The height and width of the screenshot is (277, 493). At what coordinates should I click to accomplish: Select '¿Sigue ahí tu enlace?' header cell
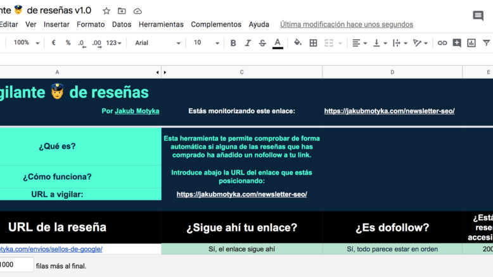241,228
